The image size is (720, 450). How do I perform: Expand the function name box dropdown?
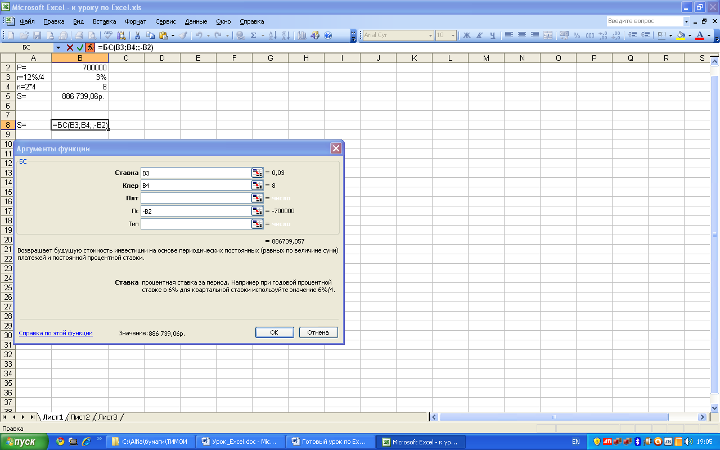(57, 48)
